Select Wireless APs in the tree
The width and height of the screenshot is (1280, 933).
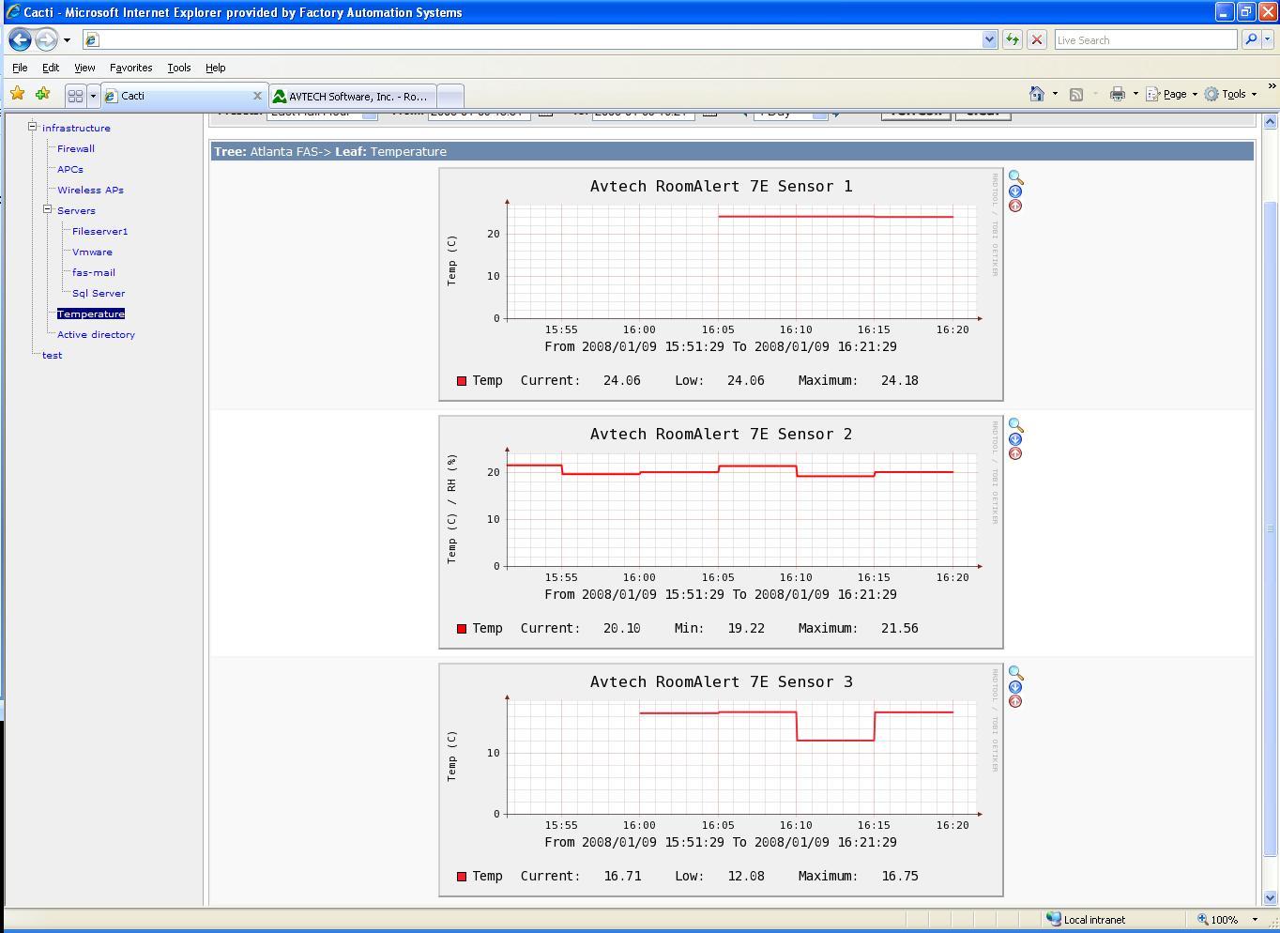coord(90,190)
